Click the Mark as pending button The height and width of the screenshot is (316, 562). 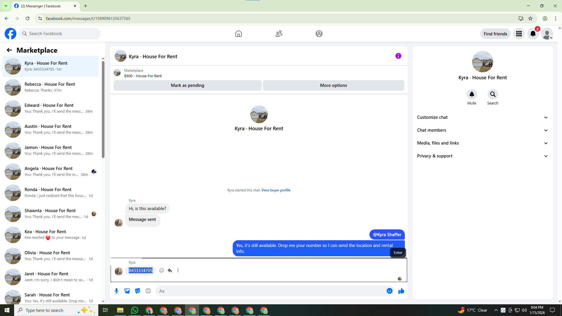coord(187,85)
